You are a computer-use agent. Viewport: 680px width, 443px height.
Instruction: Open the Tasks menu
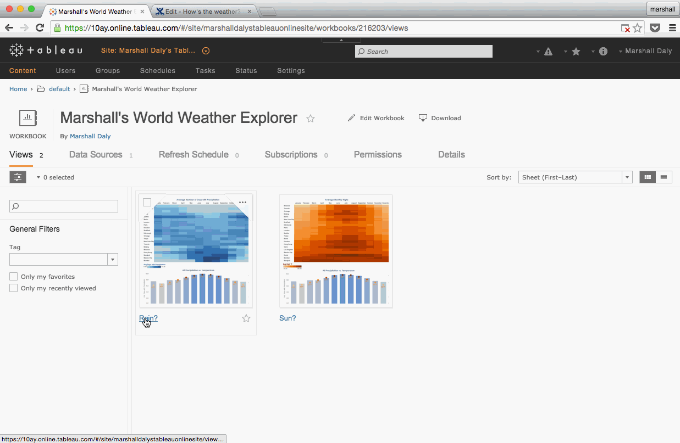click(206, 71)
